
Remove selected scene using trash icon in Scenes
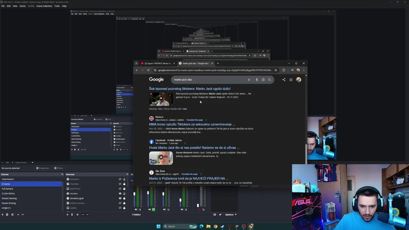click(x=7, y=215)
